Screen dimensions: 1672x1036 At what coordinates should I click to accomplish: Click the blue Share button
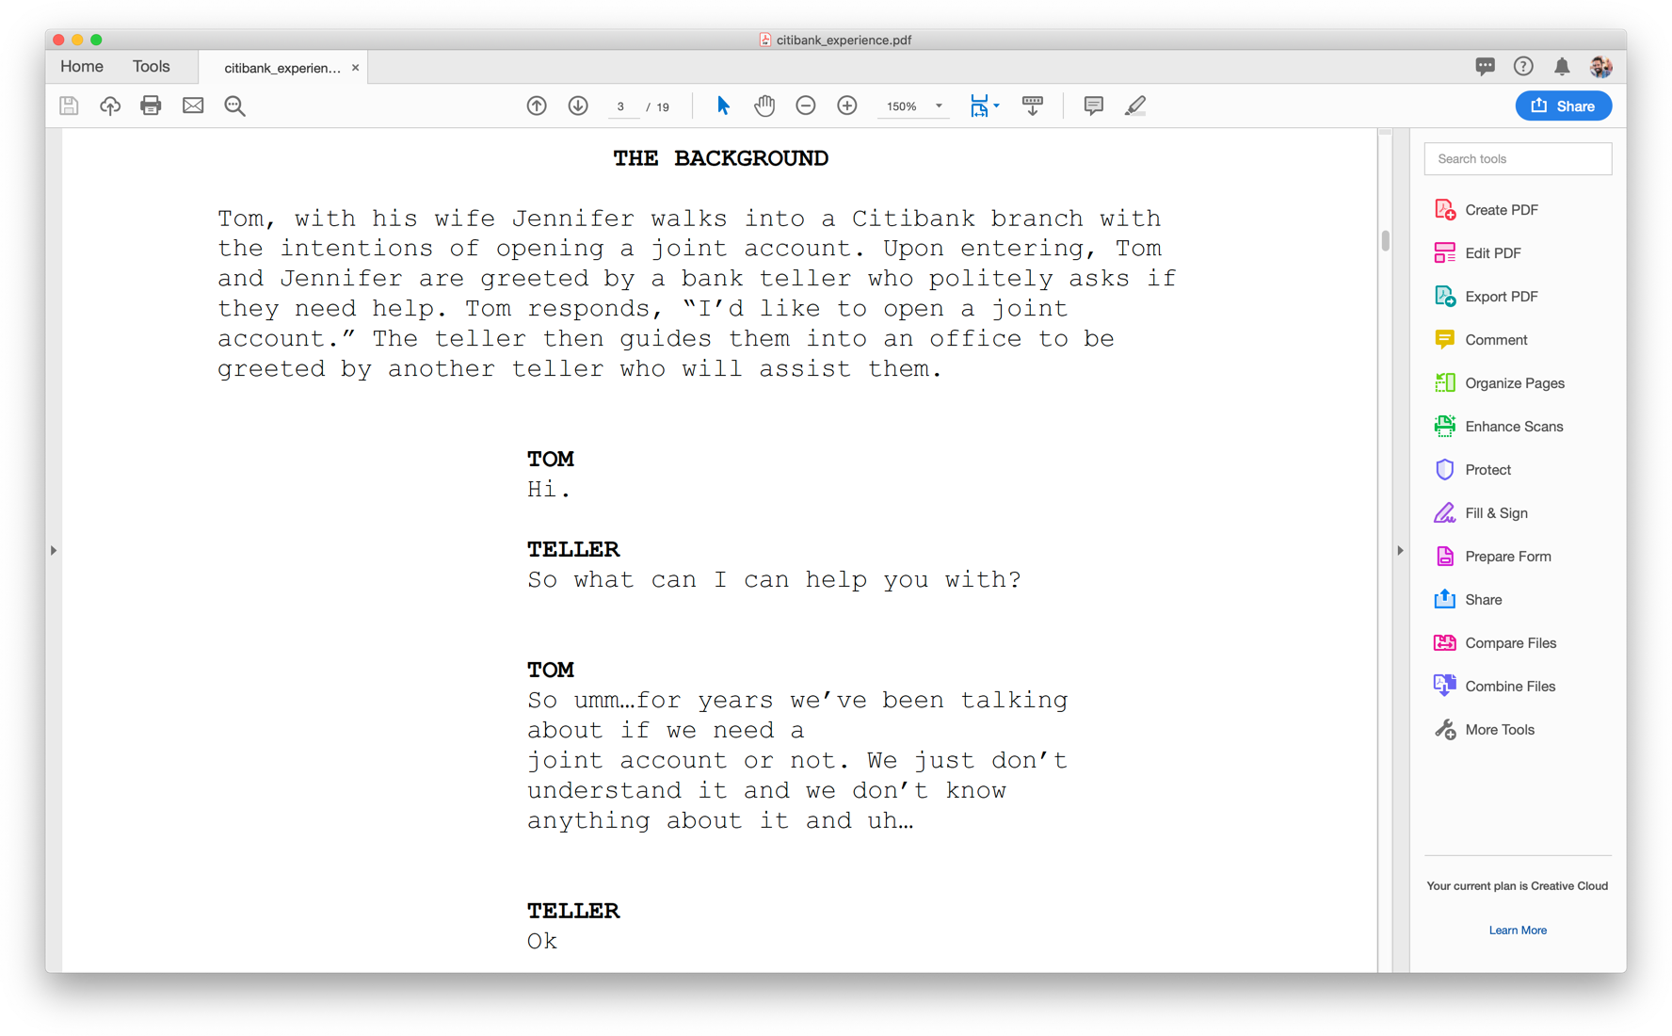[x=1563, y=105]
